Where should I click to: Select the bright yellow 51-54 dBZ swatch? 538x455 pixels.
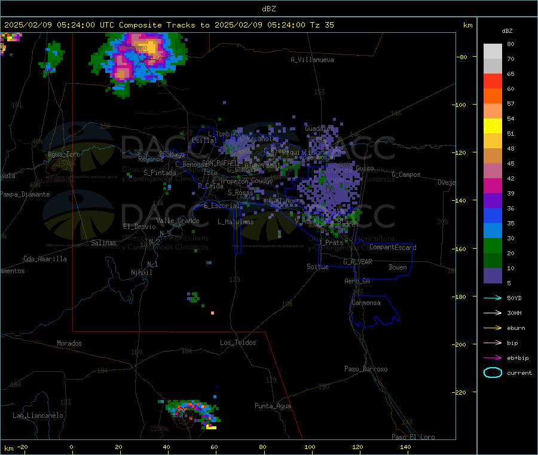pyautogui.click(x=493, y=126)
